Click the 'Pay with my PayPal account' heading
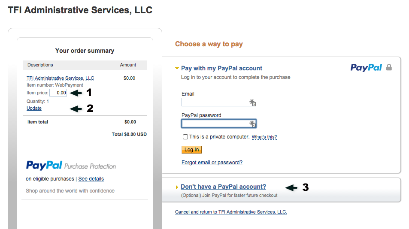 point(222,68)
